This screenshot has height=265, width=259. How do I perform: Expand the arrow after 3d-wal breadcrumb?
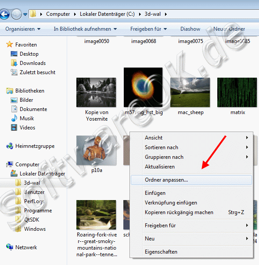click(x=166, y=14)
